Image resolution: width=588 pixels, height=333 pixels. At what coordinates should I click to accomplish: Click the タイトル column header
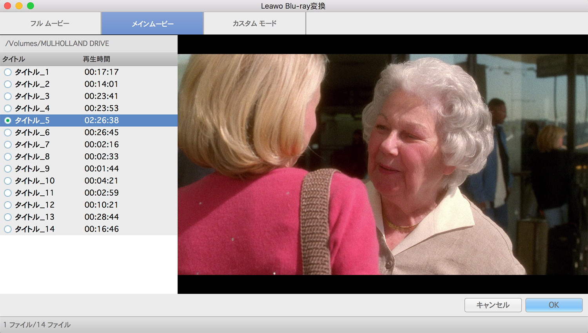pyautogui.click(x=14, y=59)
